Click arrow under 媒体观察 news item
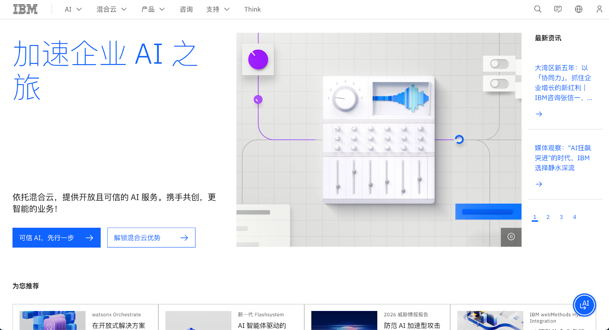The height and width of the screenshot is (330, 609). coord(539,184)
